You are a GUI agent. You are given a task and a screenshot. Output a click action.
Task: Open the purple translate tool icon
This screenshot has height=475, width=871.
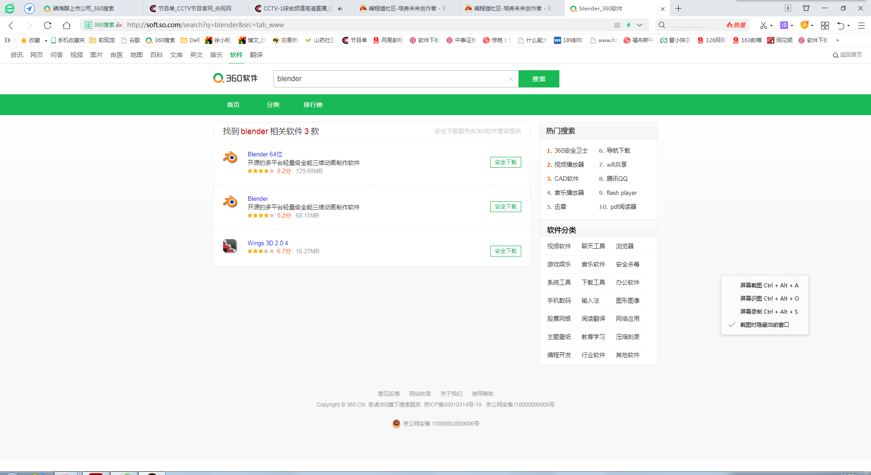click(x=784, y=25)
